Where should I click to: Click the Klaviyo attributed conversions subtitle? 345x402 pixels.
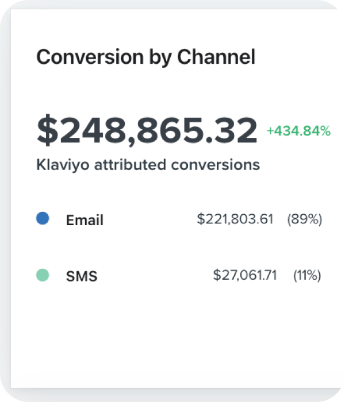(x=148, y=165)
